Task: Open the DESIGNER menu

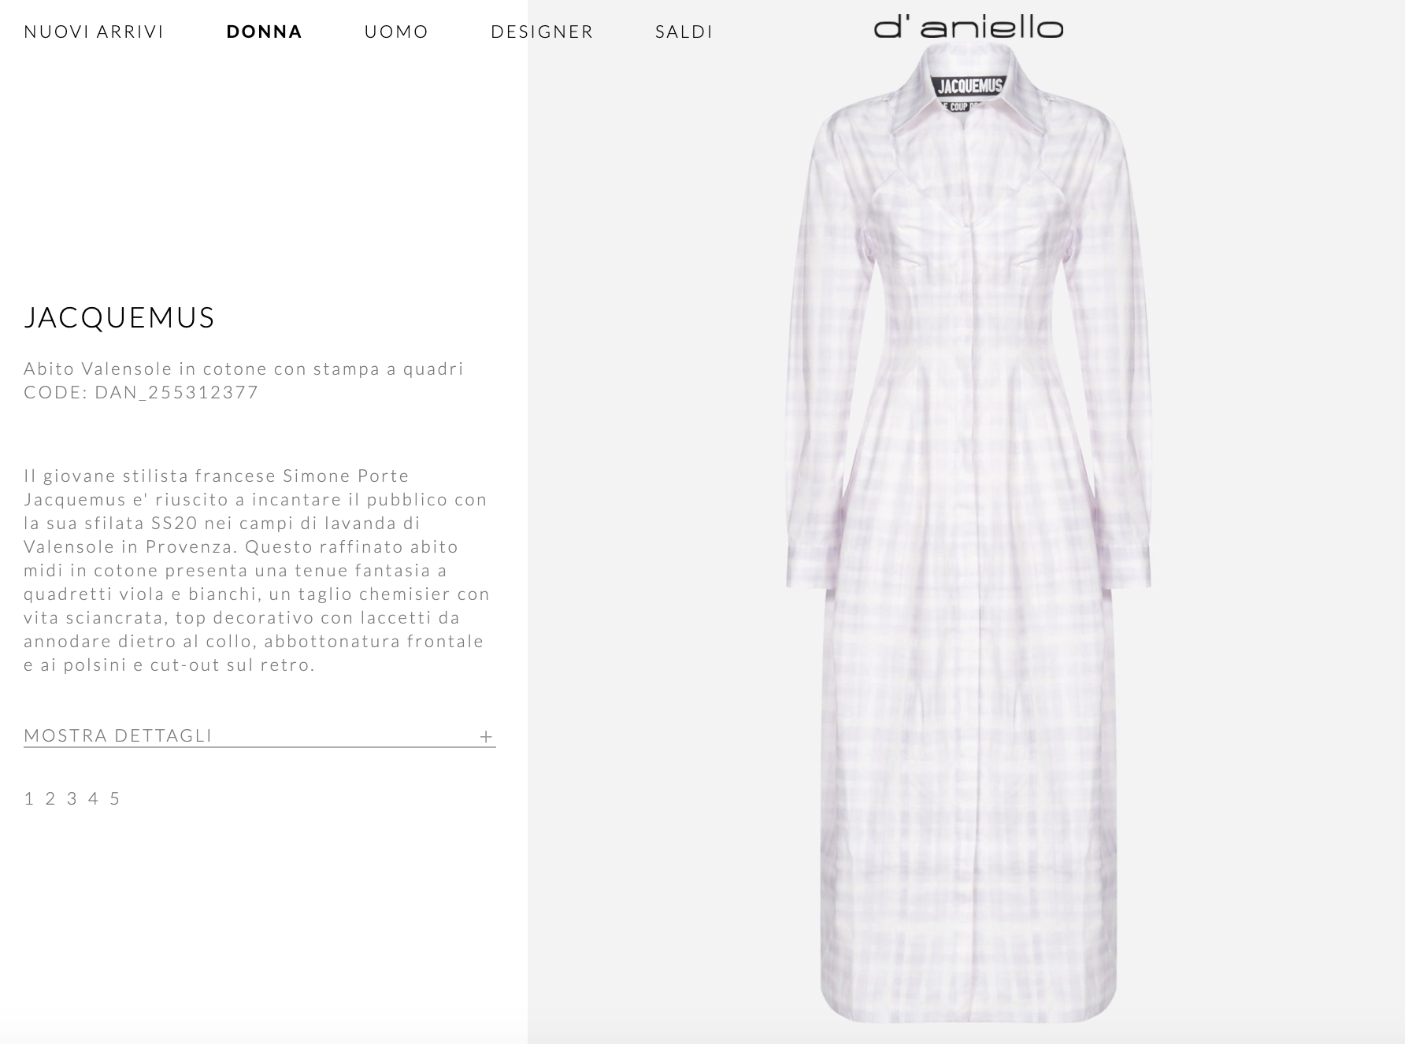Action: pyautogui.click(x=542, y=31)
